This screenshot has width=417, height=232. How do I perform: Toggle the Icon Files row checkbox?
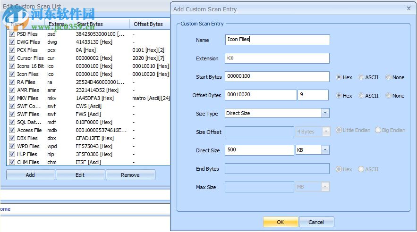tap(12, 74)
